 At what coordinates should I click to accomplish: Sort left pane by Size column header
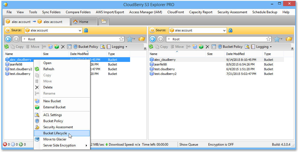tap(55, 54)
